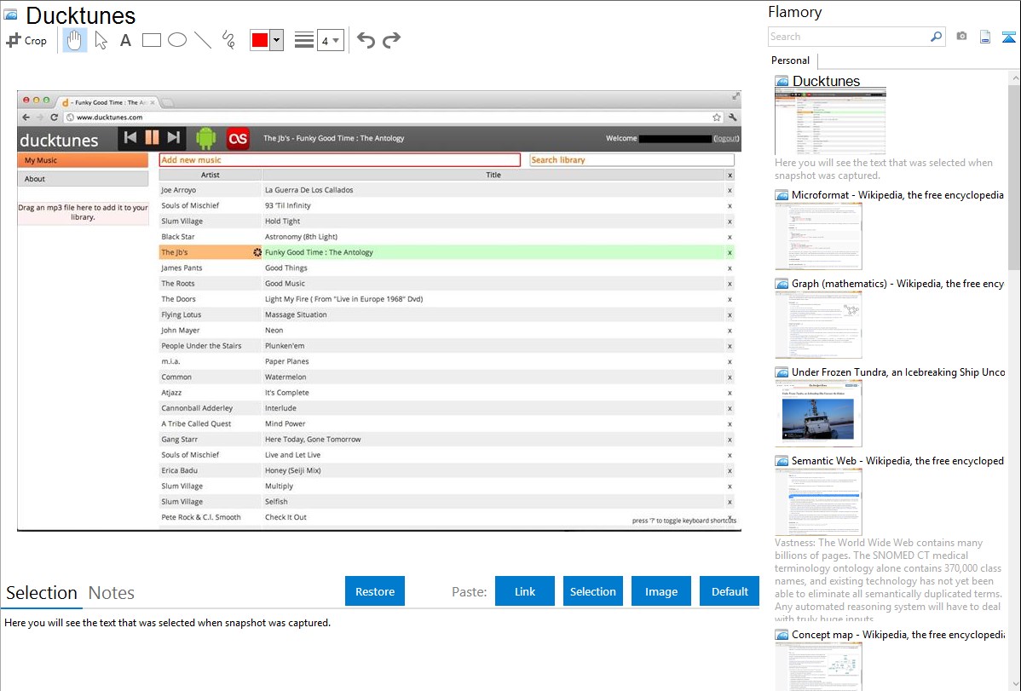This screenshot has width=1021, height=691.
Task: Select the song Watermelon by Common
Action: point(286,377)
